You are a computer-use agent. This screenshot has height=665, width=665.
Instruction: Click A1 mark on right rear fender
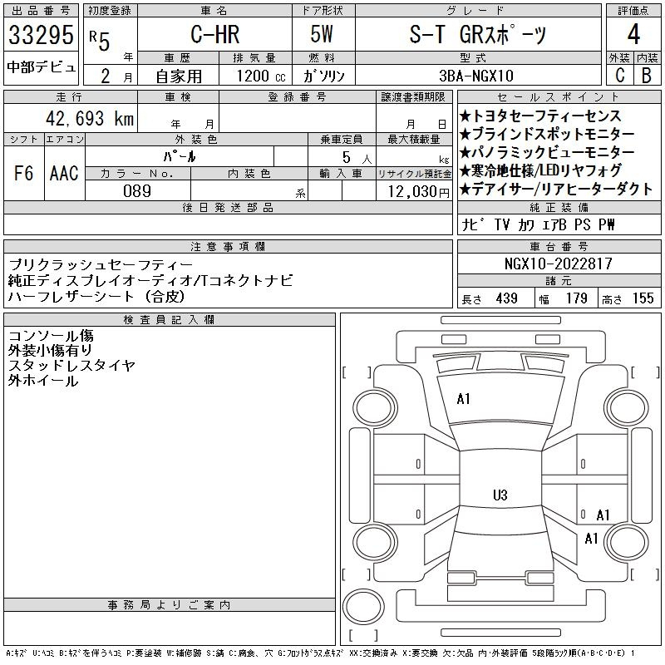tap(591, 539)
